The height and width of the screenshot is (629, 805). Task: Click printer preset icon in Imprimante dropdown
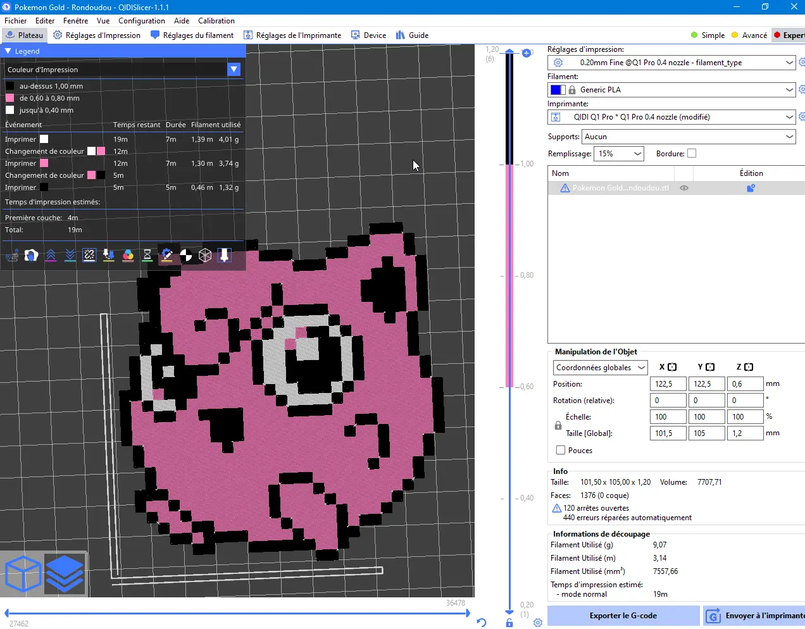(x=556, y=117)
